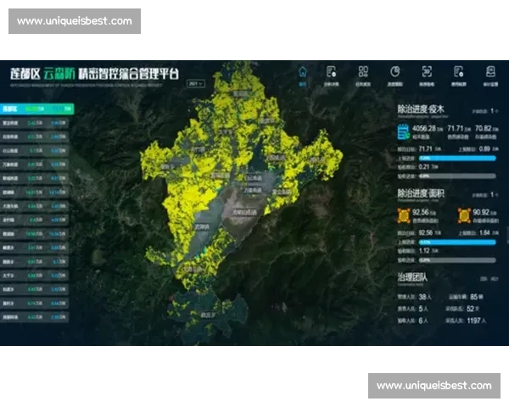Click the bottom www.uniqueisbest.com watermark link

coord(434,386)
